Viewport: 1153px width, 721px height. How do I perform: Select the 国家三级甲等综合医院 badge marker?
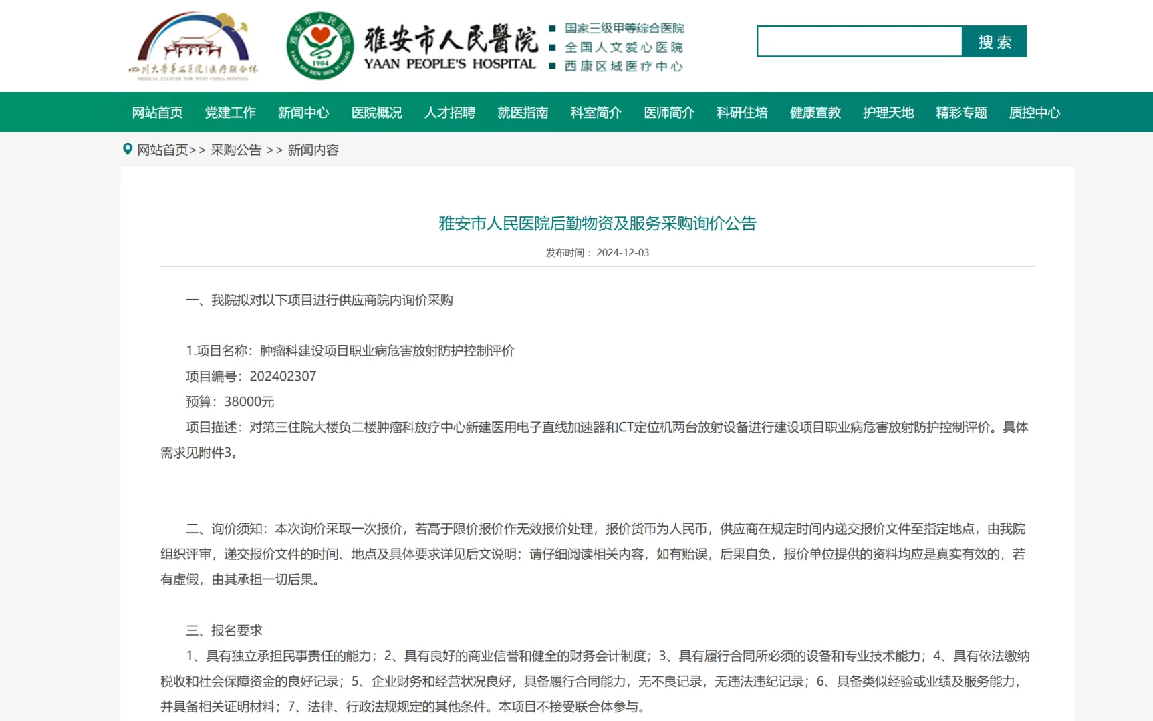[552, 28]
